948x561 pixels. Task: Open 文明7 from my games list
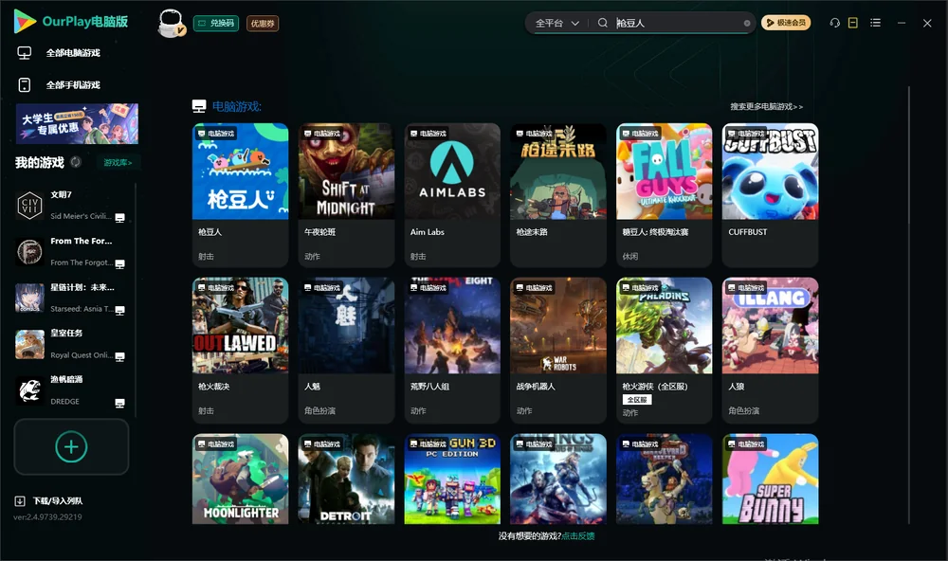[71, 206]
